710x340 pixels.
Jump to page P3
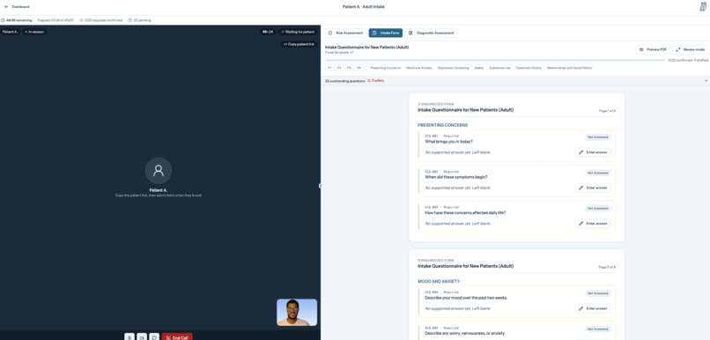349,68
